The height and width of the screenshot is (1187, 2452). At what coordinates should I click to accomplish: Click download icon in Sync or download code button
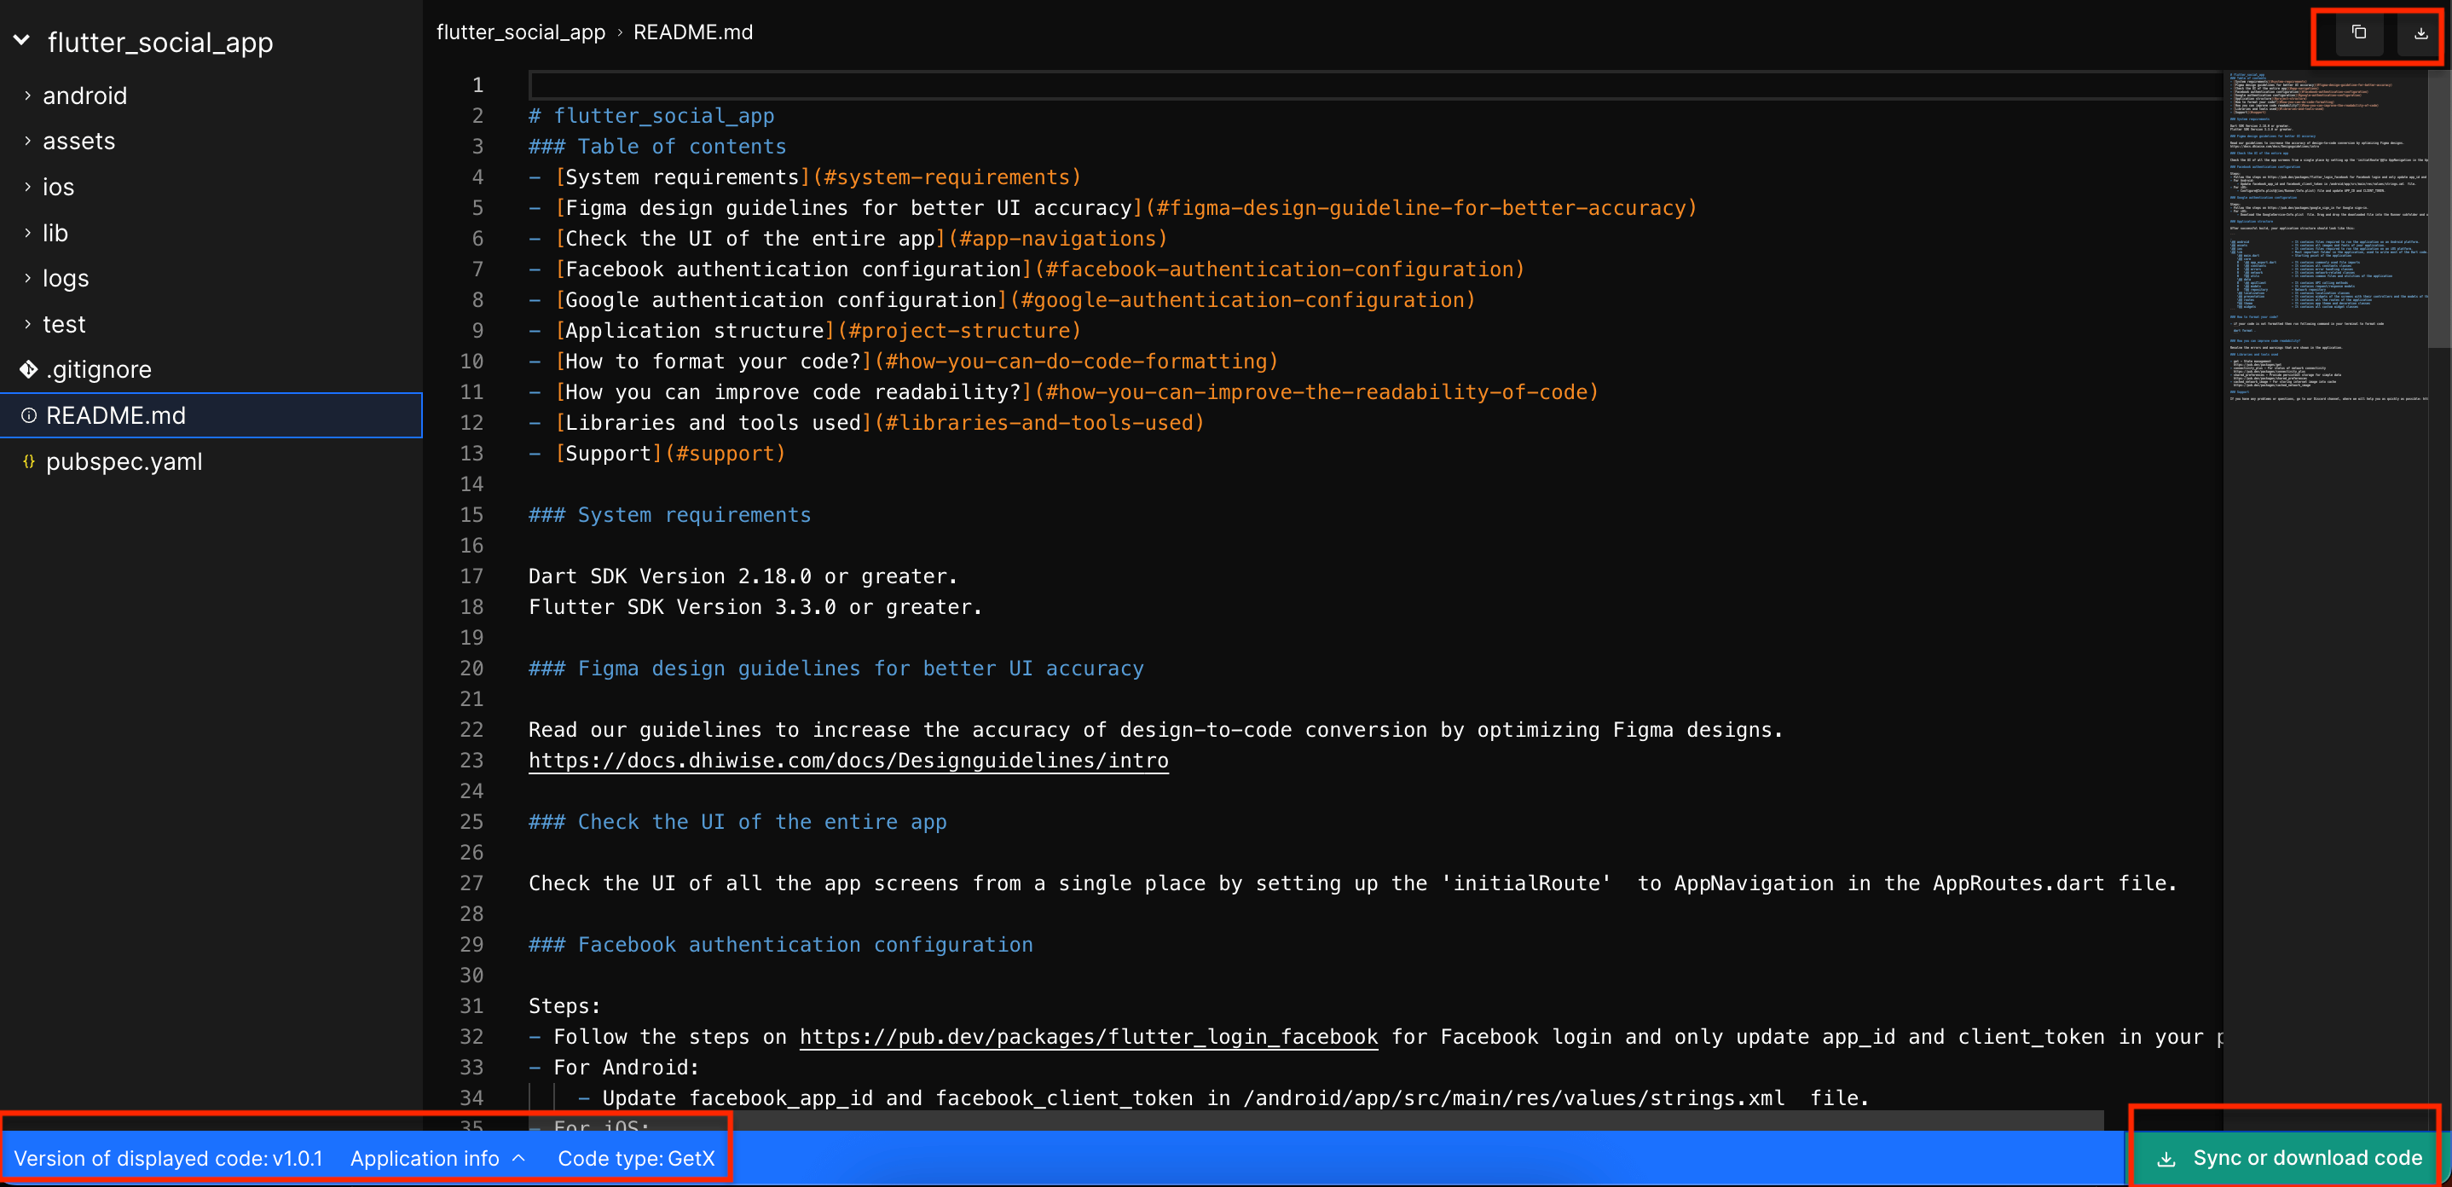pos(2166,1159)
